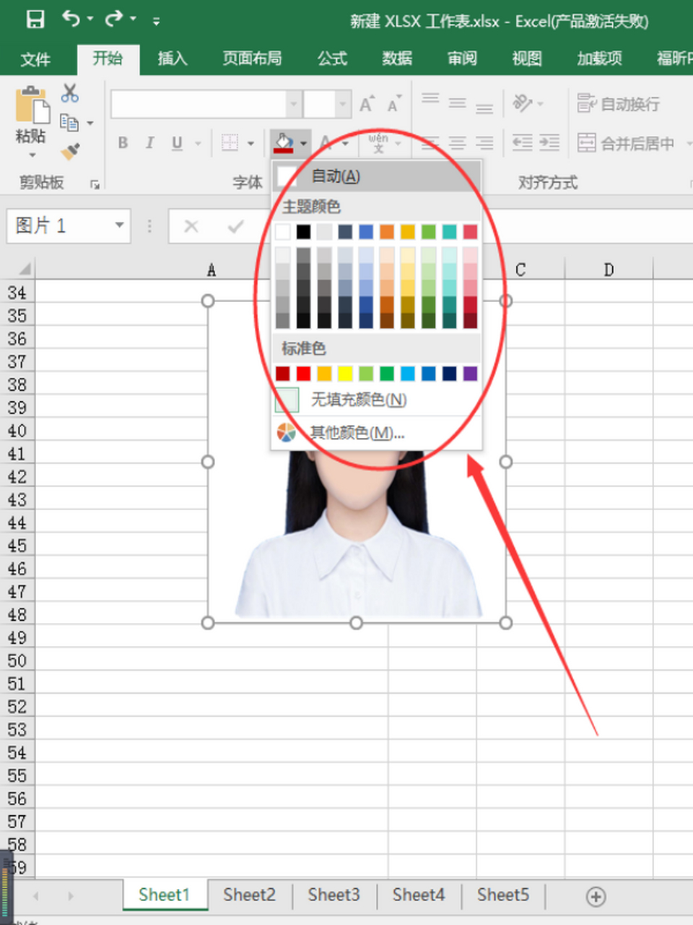Image resolution: width=693 pixels, height=925 pixels.
Task: Toggle Underline formatting
Action: [x=177, y=143]
